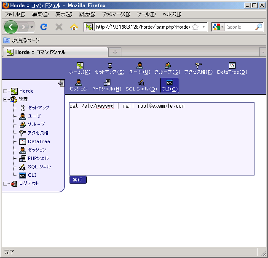Open the 履歴(S) menu
268x258 pixels.
[x=87, y=14]
